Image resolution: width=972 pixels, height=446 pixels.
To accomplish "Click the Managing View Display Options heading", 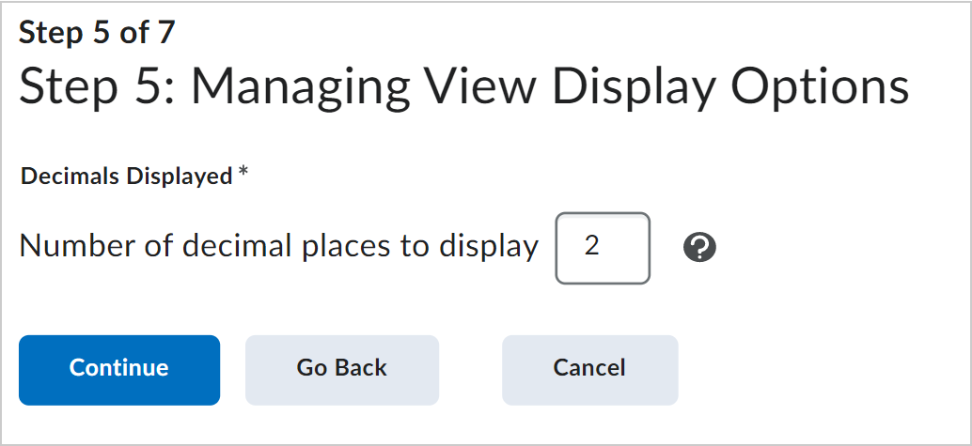I will tap(550, 87).
